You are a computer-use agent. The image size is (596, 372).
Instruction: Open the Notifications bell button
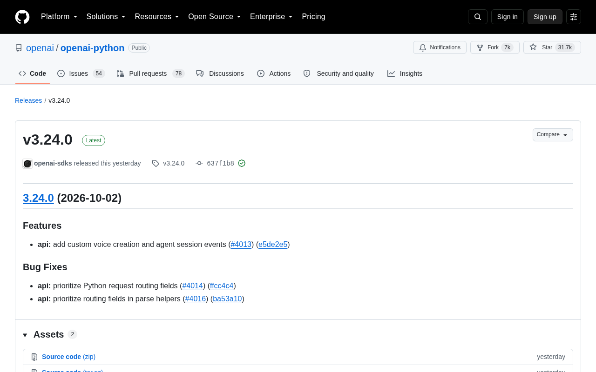440,47
